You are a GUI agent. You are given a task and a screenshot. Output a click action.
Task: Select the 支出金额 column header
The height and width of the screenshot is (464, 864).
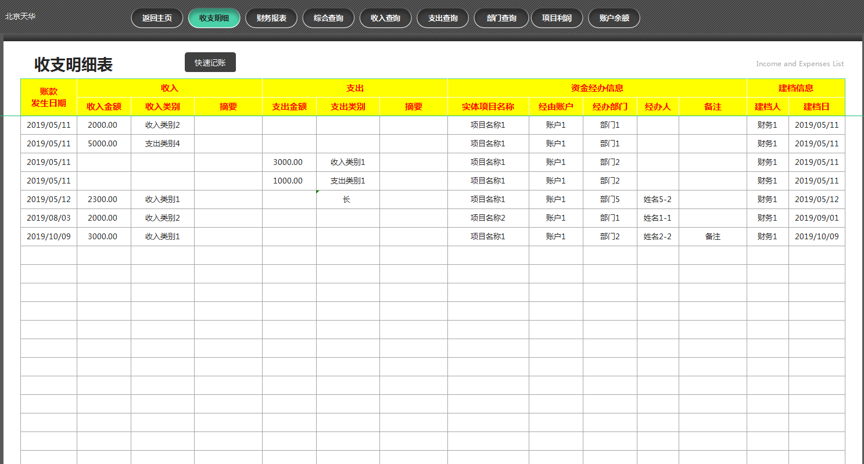tap(289, 107)
